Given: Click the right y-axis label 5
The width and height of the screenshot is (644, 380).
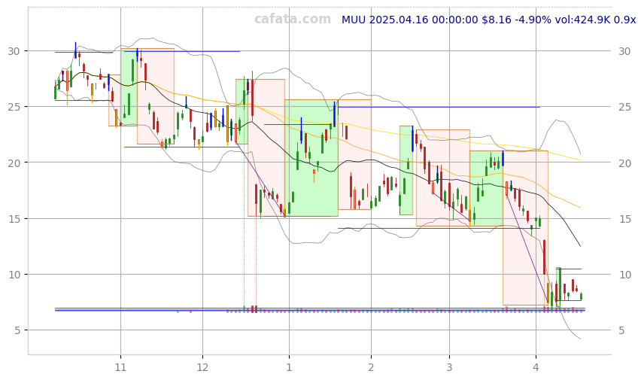Looking at the screenshot, I should coord(622,330).
